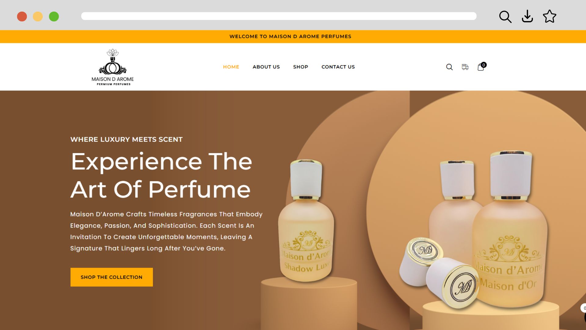Click the Shadow Luxe perfume bottle
Image resolution: width=586 pixels, height=330 pixels.
pyautogui.click(x=306, y=220)
